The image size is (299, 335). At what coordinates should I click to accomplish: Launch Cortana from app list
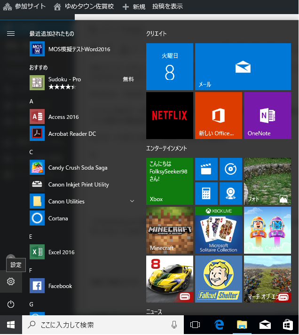82,218
